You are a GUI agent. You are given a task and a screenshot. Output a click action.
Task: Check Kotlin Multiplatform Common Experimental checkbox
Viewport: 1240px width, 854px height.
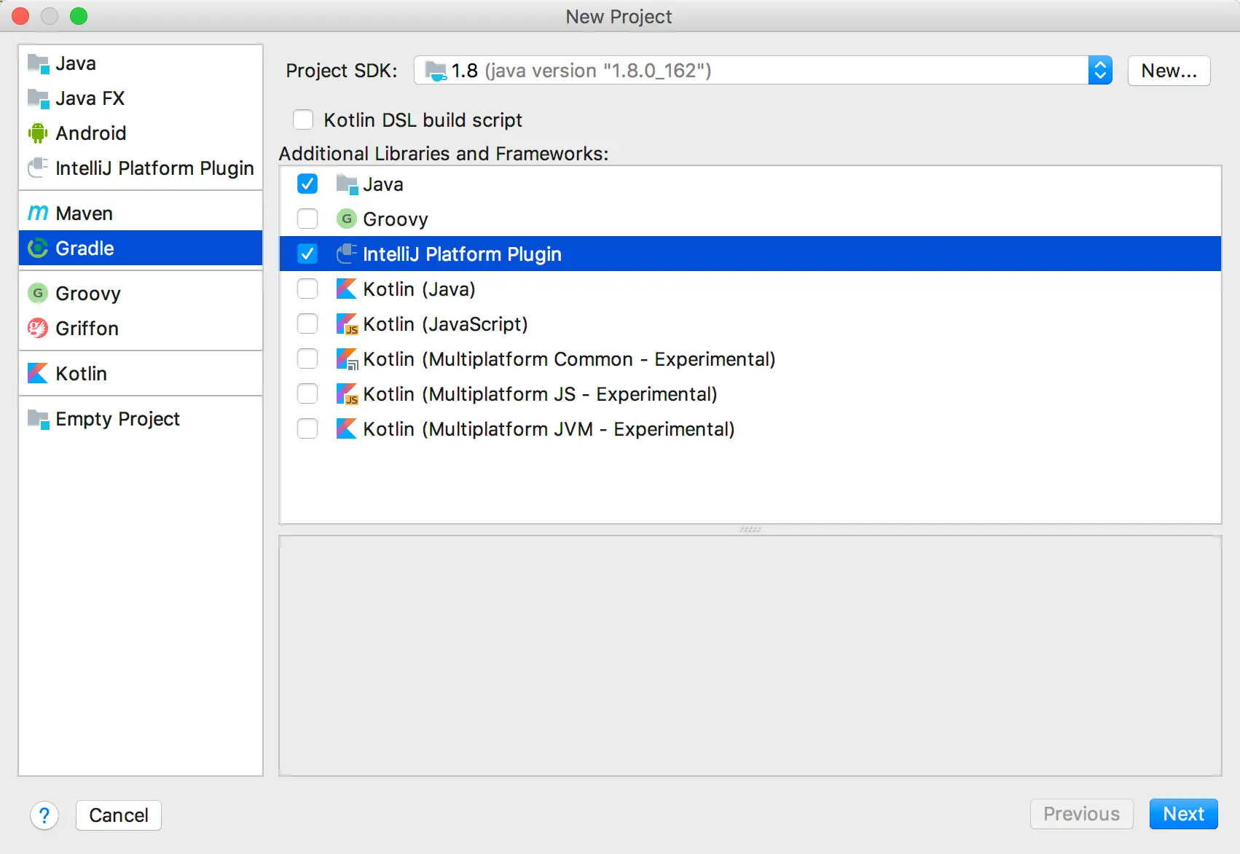tap(307, 359)
